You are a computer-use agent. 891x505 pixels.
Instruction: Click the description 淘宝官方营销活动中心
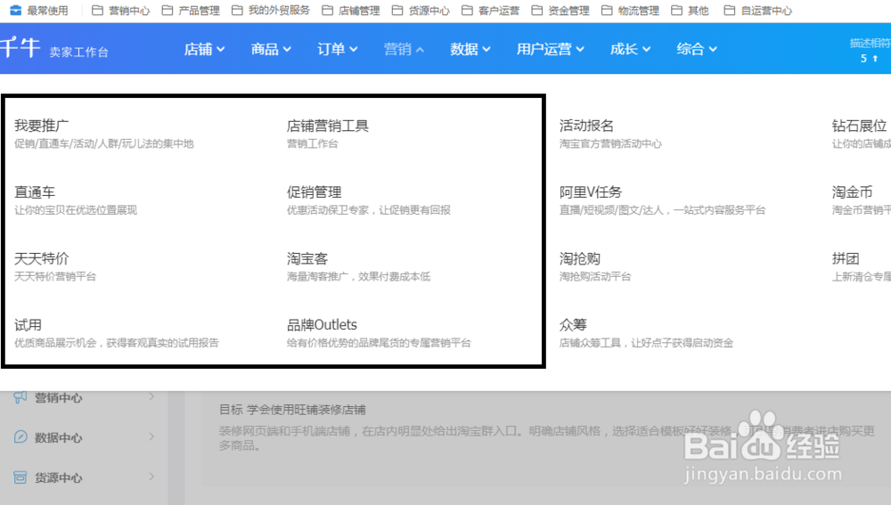point(610,143)
